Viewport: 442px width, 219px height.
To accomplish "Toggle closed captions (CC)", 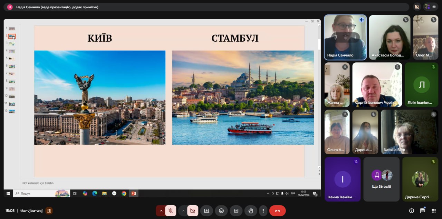I will (236, 211).
